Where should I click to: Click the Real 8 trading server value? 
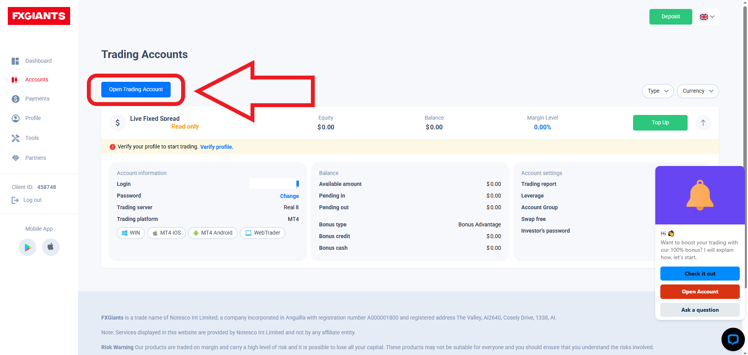click(291, 207)
